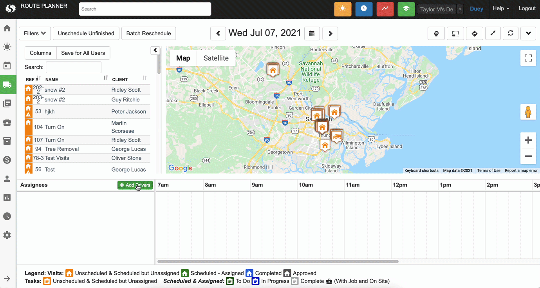Click the Add Drivers button
The width and height of the screenshot is (540, 288).
pyautogui.click(x=135, y=185)
